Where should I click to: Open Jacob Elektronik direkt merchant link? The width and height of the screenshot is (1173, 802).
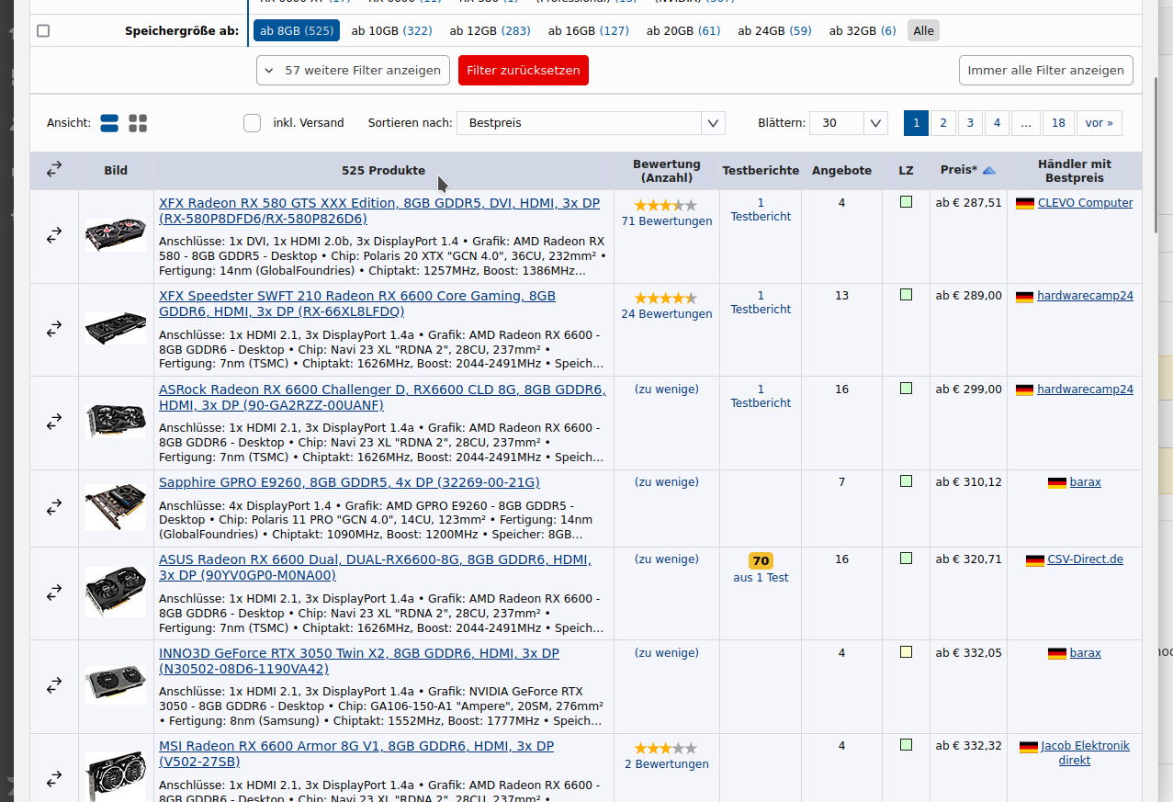tap(1085, 753)
